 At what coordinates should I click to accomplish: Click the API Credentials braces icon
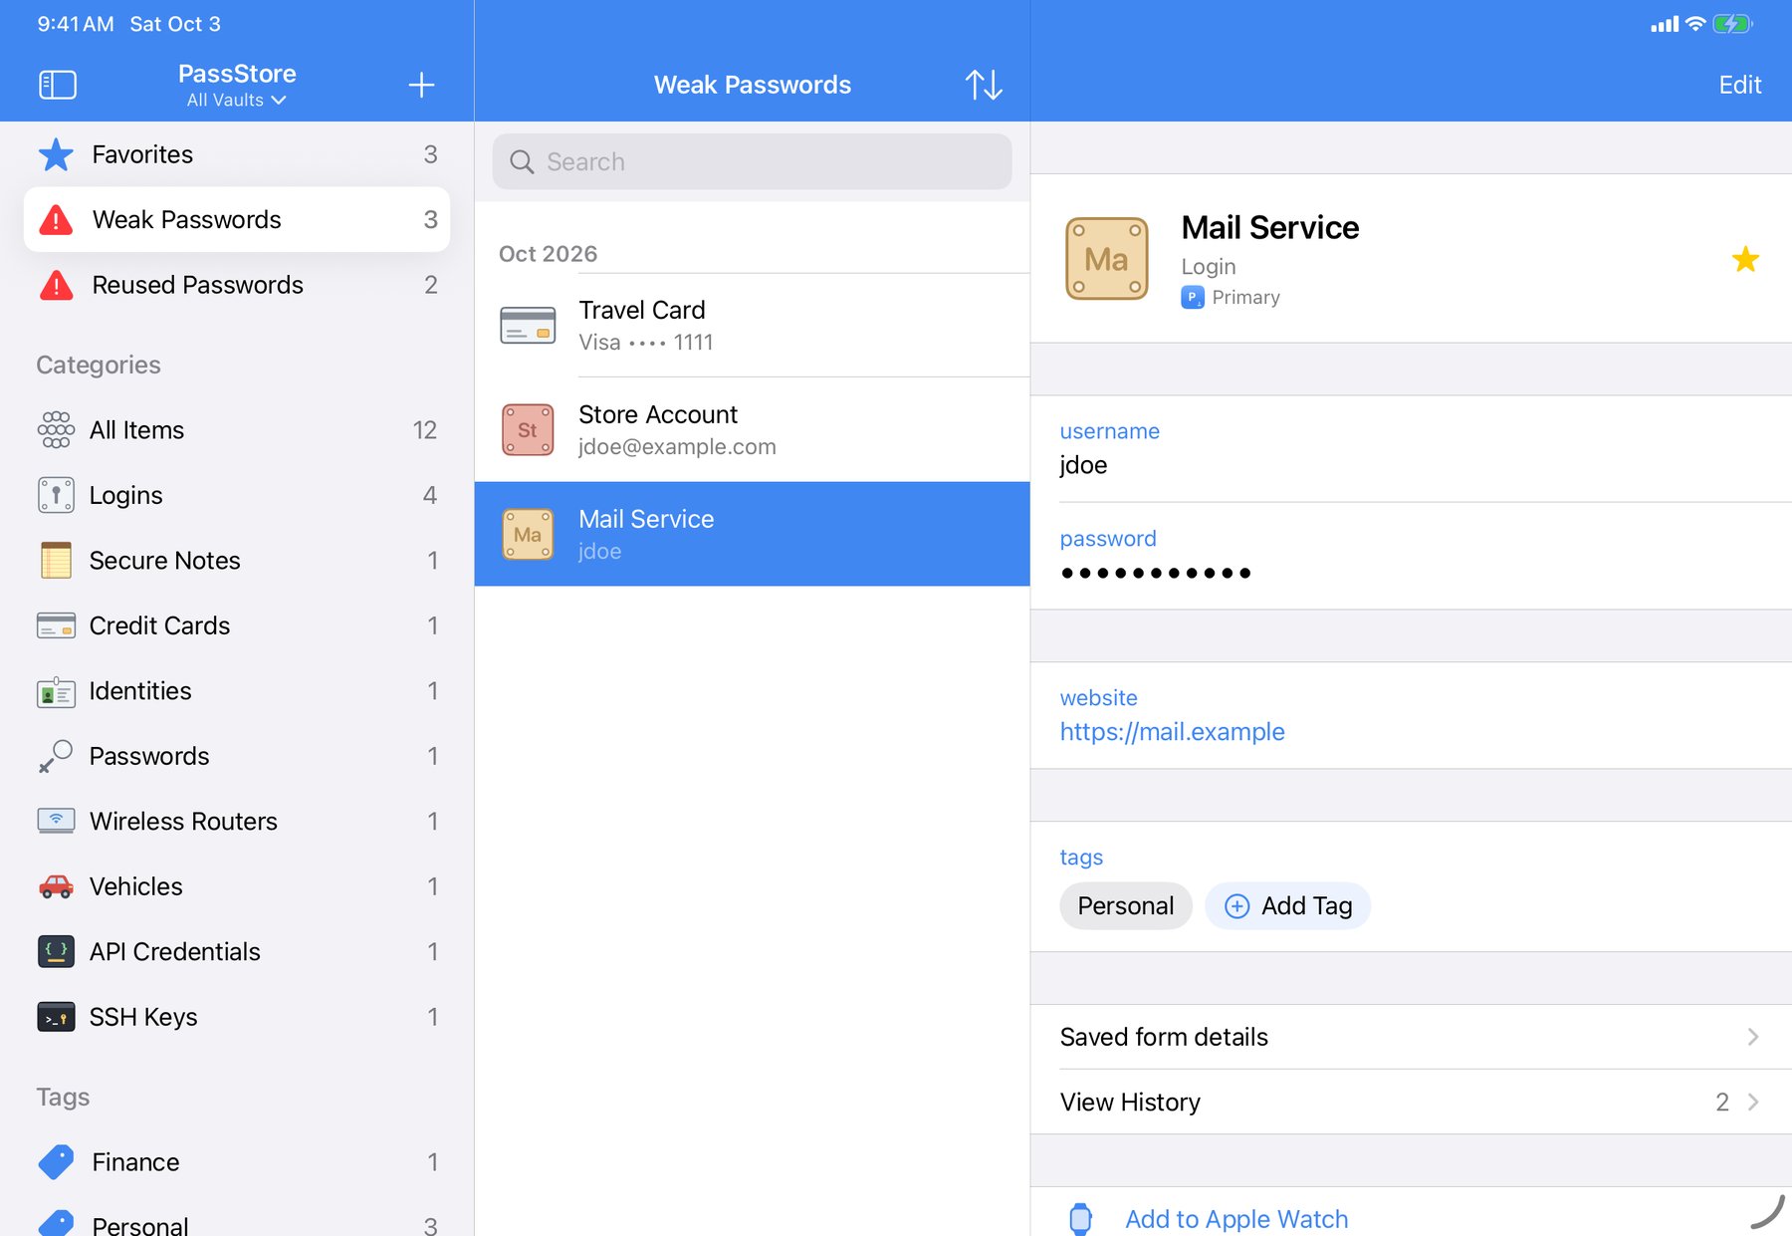56,951
